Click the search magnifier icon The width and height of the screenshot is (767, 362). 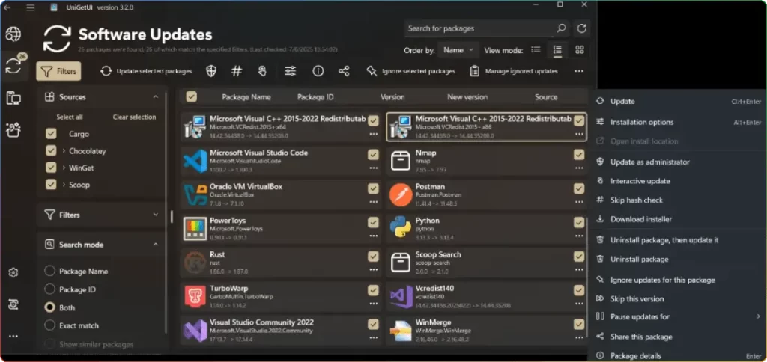561,28
